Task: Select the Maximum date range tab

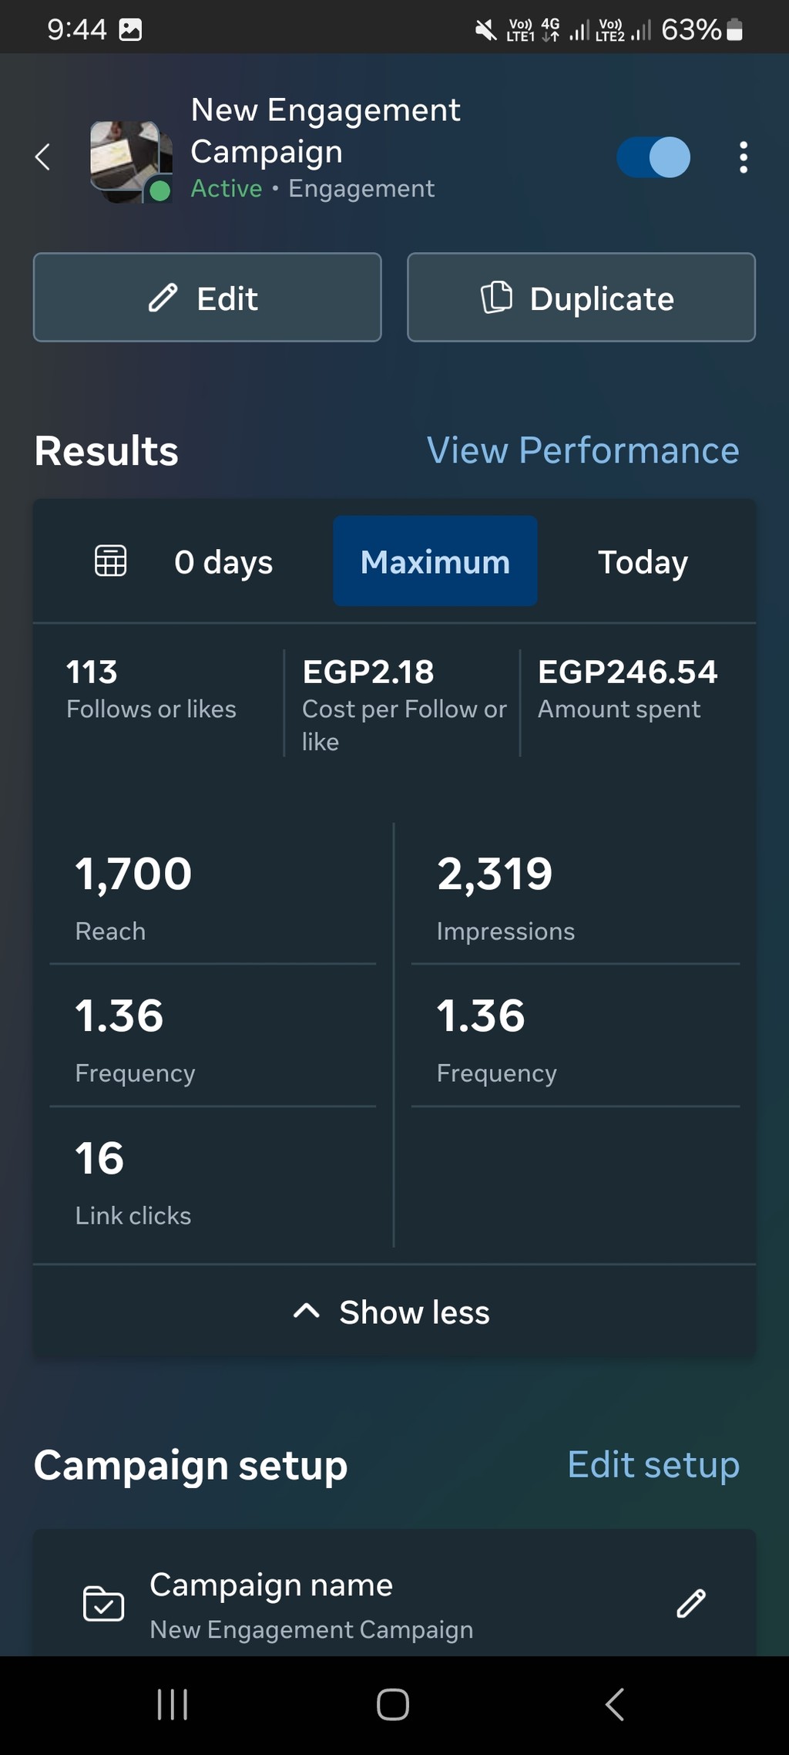Action: pos(435,561)
